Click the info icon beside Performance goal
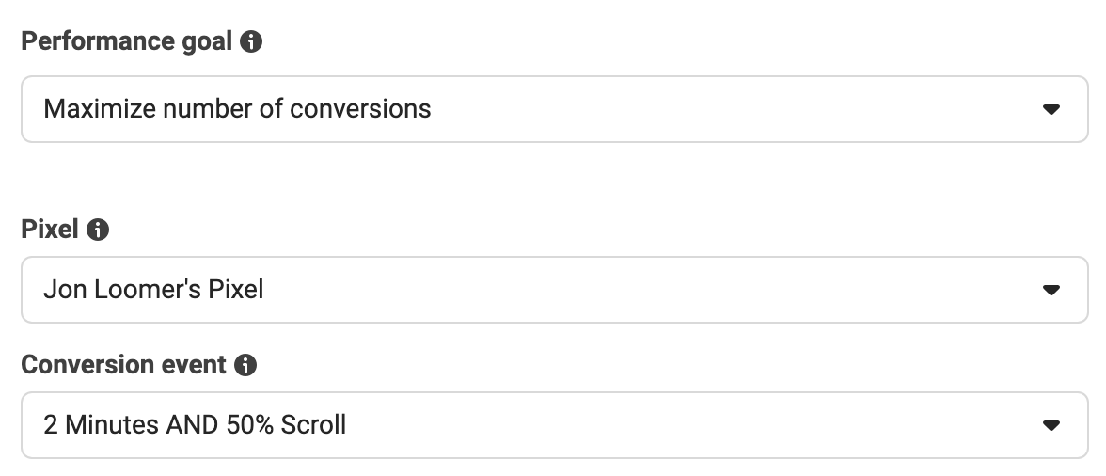Viewport: 1106px width, 476px height. pos(251,41)
